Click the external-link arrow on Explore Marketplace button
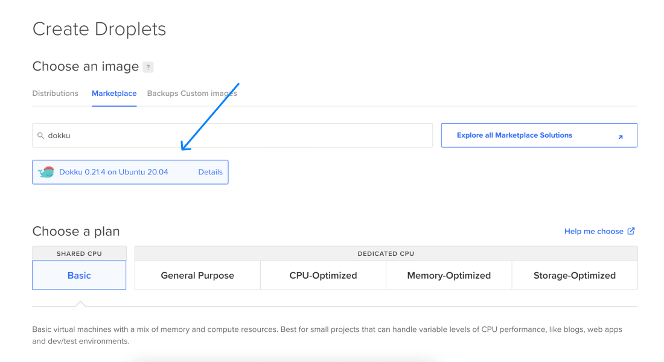The width and height of the screenshot is (664, 362). click(x=620, y=137)
